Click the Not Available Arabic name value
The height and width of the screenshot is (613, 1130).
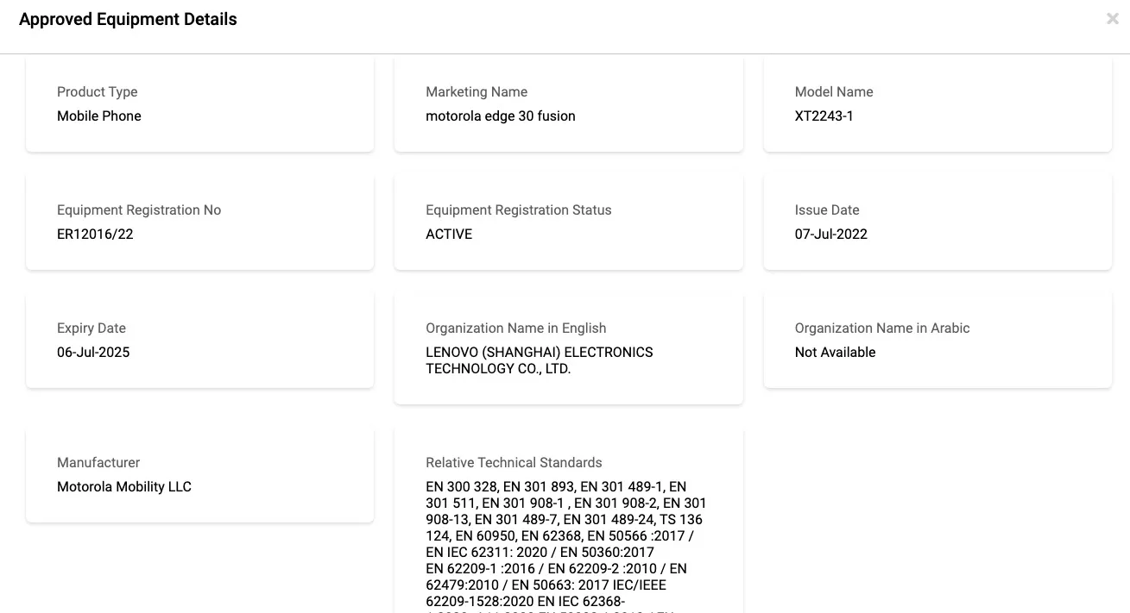tap(836, 352)
